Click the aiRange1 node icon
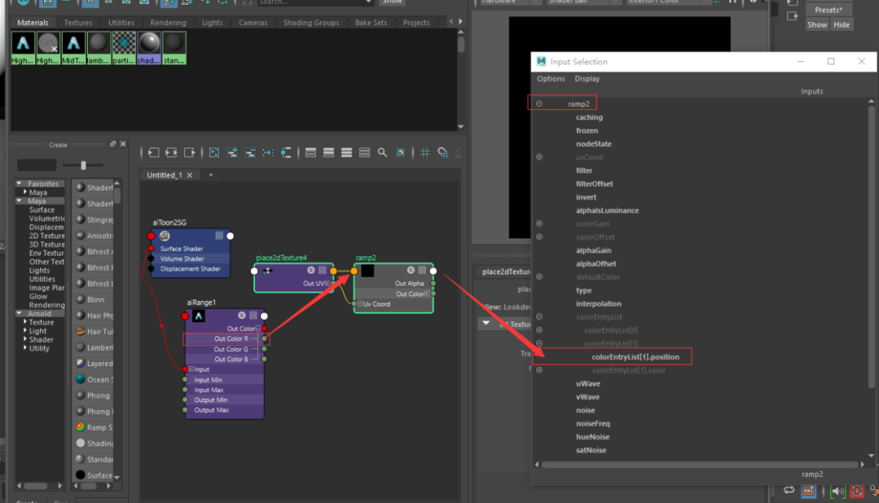Viewport: 879px width, 503px height. 199,317
